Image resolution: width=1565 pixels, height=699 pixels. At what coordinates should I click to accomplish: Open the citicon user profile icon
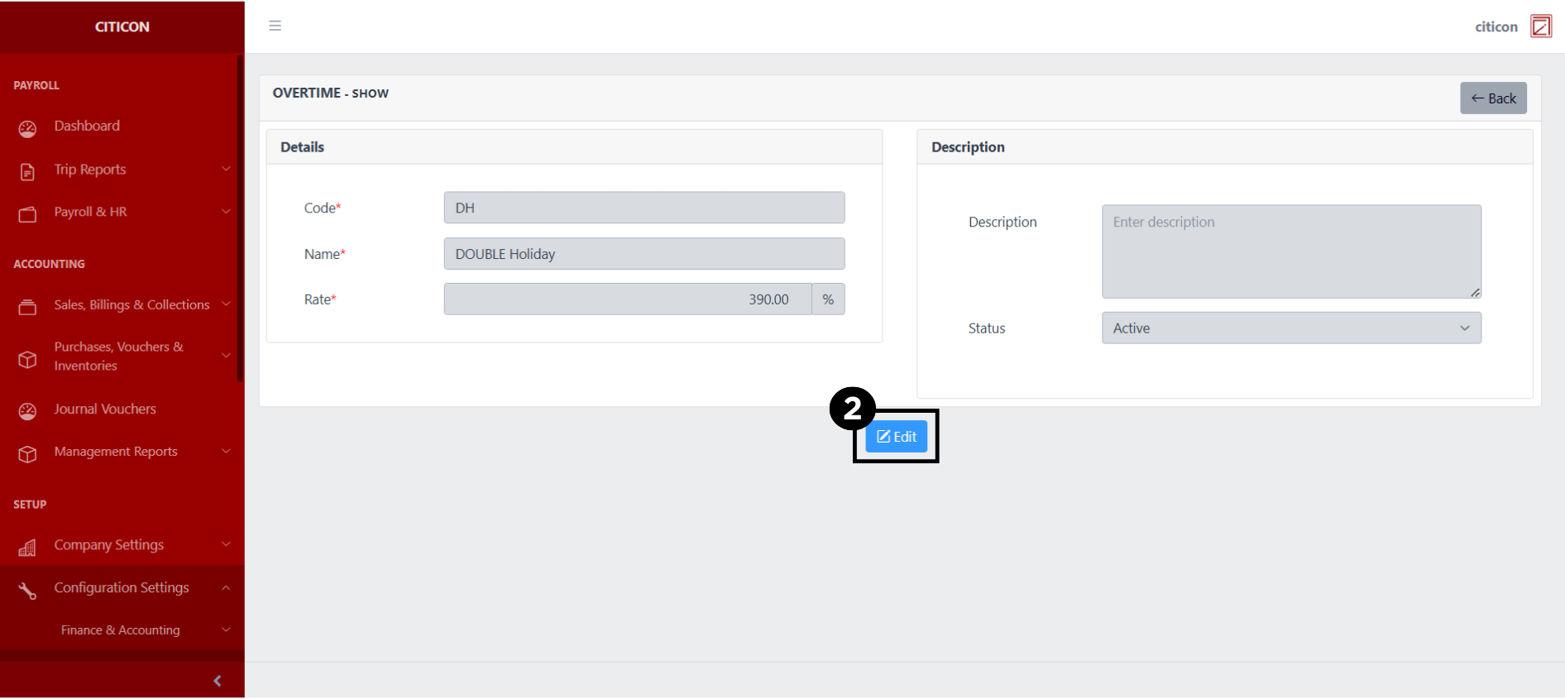coord(1540,26)
